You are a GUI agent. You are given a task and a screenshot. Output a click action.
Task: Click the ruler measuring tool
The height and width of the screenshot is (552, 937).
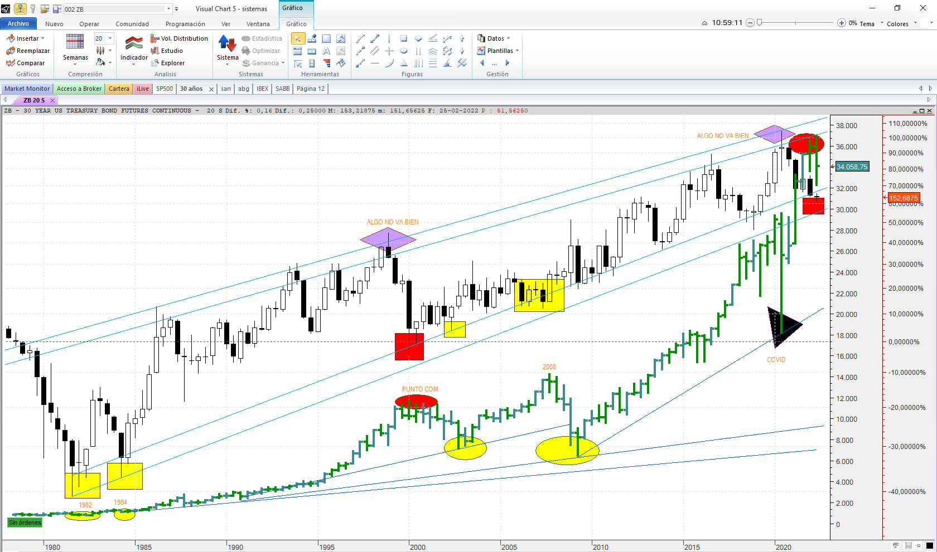click(x=312, y=51)
